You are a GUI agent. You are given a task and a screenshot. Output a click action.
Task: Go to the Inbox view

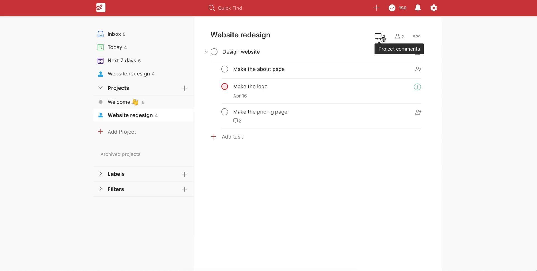114,34
